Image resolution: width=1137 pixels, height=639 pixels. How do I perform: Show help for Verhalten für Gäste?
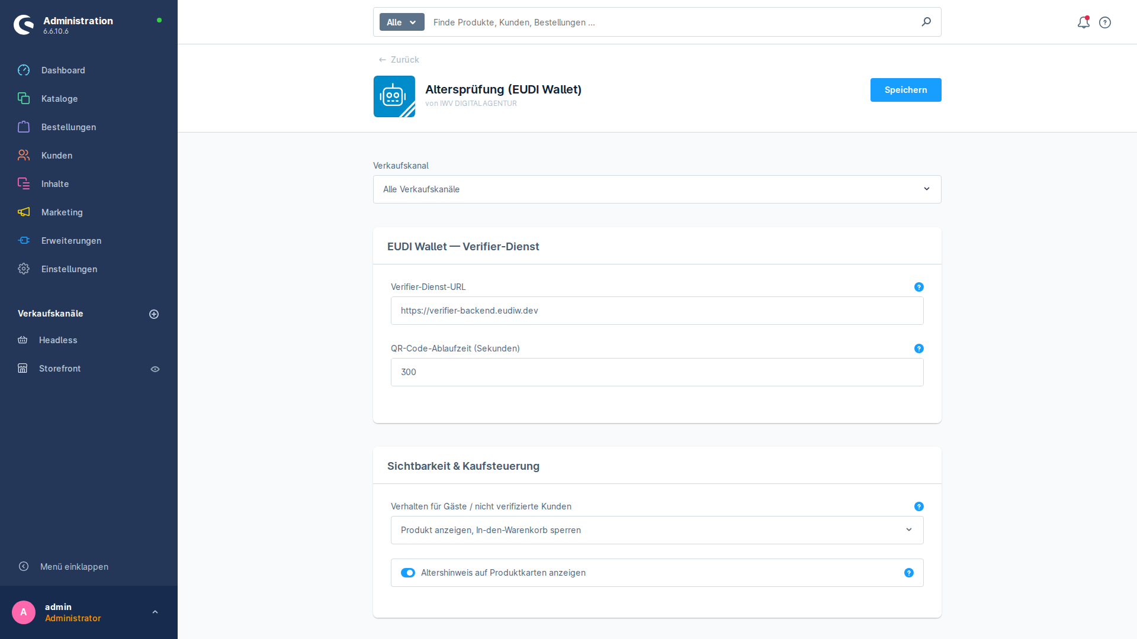(x=919, y=506)
